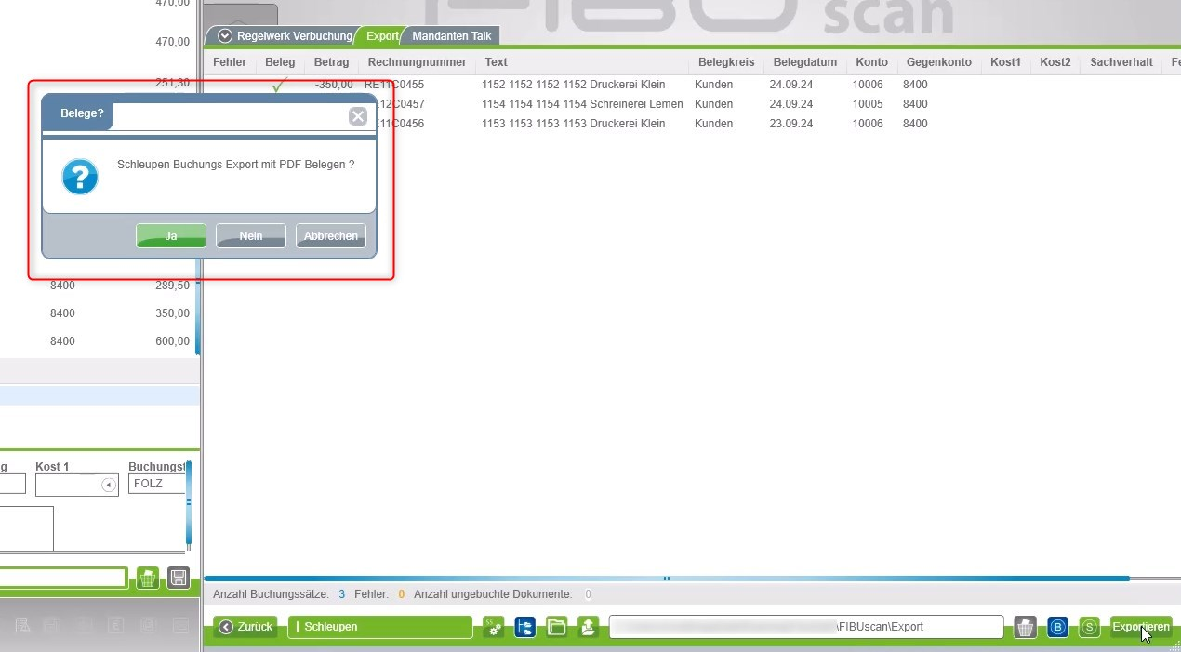The width and height of the screenshot is (1181, 652).
Task: Click the FIBUscan\Export path field
Action: (x=806, y=627)
